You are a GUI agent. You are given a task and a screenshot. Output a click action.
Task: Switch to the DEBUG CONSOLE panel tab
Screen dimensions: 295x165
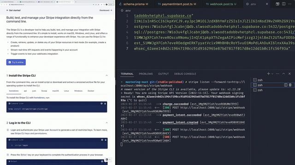click(x=185, y=74)
